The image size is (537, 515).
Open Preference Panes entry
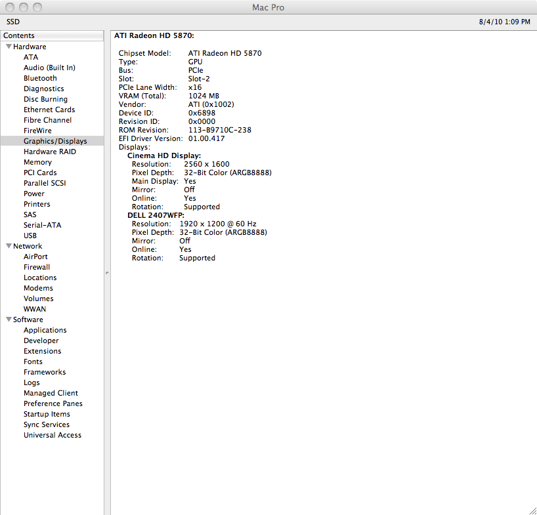tap(53, 403)
